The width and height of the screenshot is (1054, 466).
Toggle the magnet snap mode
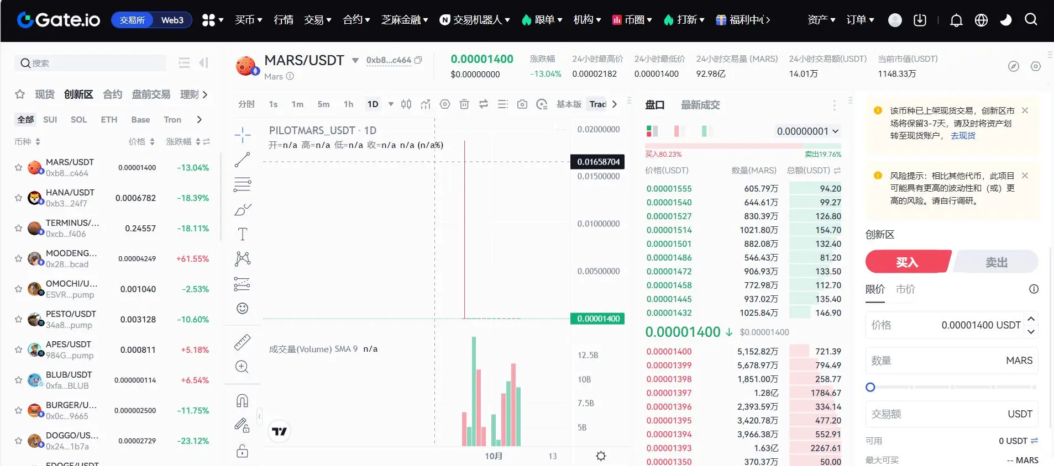coord(242,401)
